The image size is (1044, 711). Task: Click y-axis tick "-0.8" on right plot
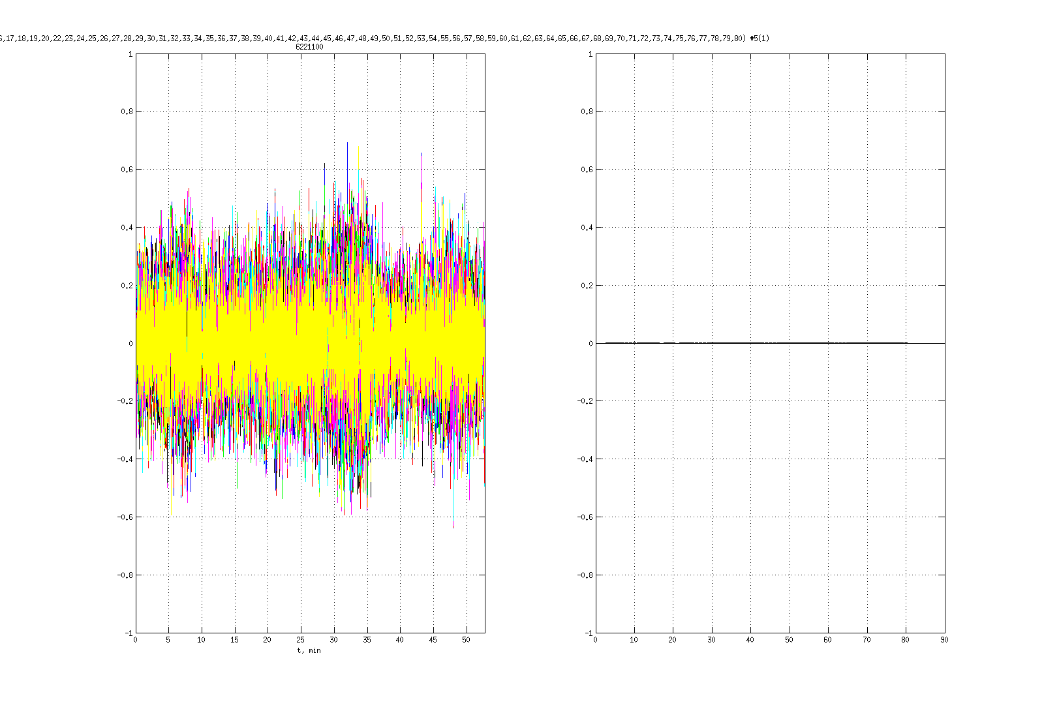pos(585,575)
